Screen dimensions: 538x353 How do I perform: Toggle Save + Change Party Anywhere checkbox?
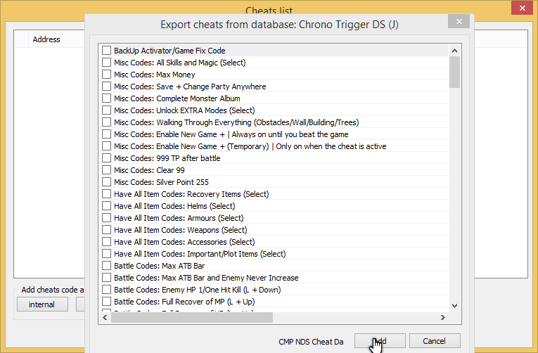[x=106, y=86]
